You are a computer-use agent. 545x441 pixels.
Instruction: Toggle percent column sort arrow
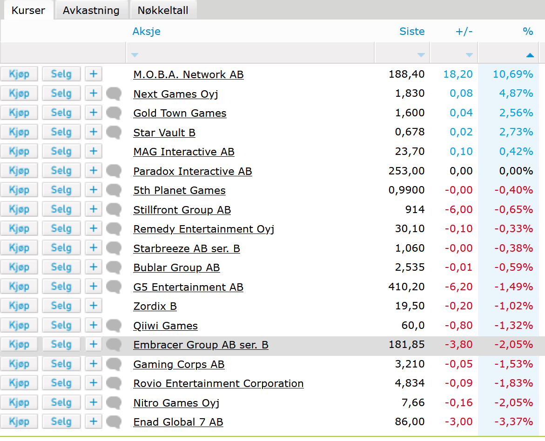[530, 55]
